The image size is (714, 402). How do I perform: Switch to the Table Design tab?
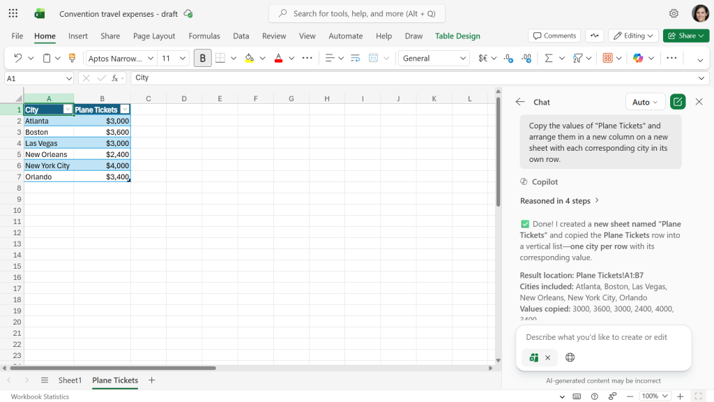(x=457, y=36)
